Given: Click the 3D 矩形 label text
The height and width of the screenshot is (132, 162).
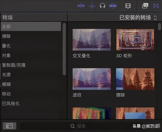Looking at the screenshot, I should click(x=124, y=56).
